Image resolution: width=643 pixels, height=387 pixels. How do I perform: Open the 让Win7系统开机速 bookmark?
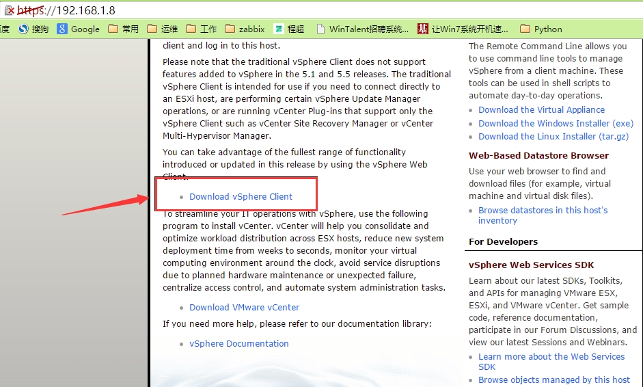463,29
